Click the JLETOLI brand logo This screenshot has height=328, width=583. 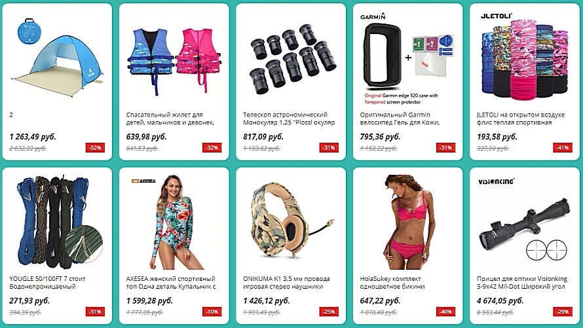tap(497, 16)
